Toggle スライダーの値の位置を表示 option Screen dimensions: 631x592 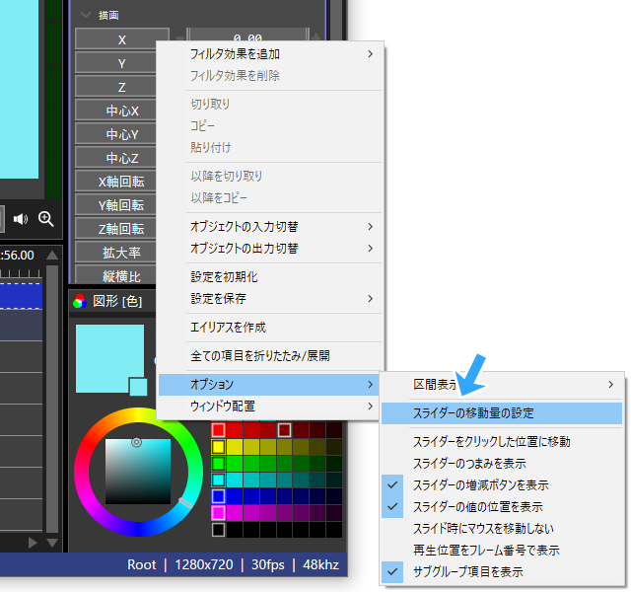tap(477, 506)
